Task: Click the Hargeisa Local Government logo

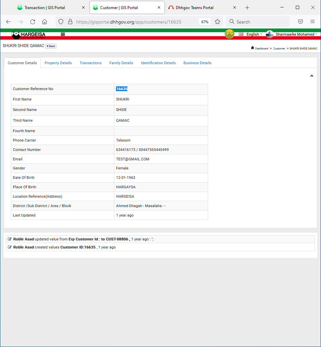Action: pos(29,35)
